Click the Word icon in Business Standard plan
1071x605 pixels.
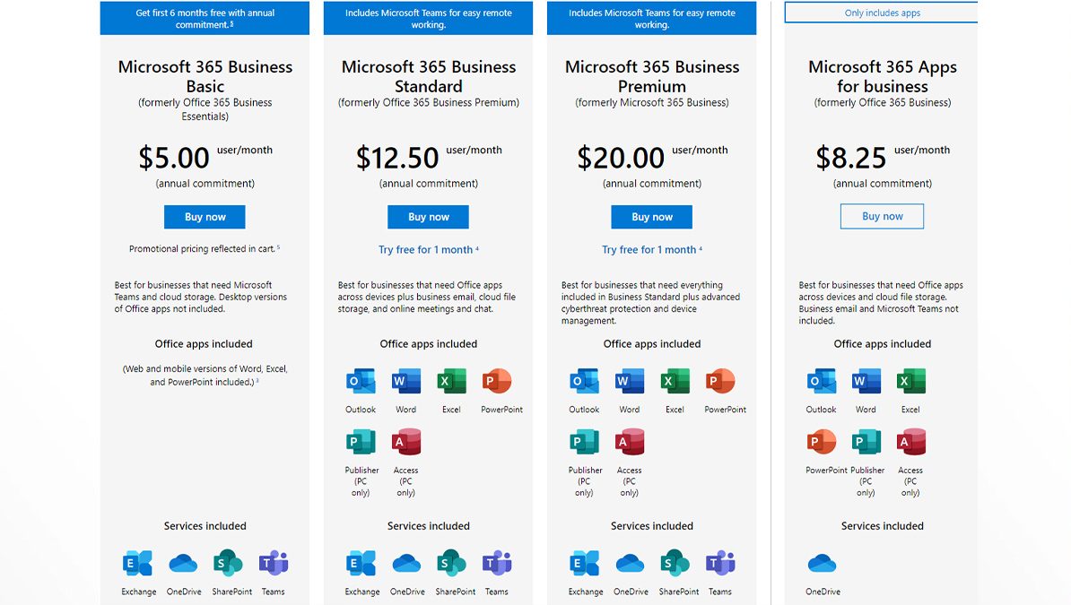[x=405, y=380]
